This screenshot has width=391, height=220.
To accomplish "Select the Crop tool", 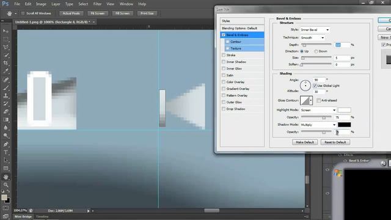I will click(x=5, y=63).
